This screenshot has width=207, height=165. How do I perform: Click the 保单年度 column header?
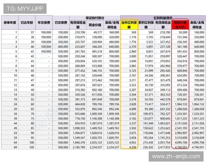coord(10,22)
